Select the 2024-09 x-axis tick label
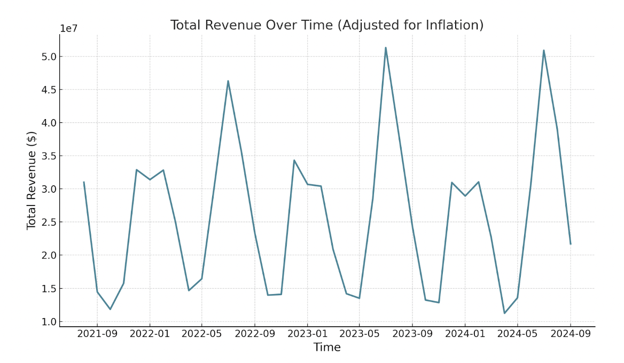The height and width of the screenshot is (363, 624). click(570, 334)
